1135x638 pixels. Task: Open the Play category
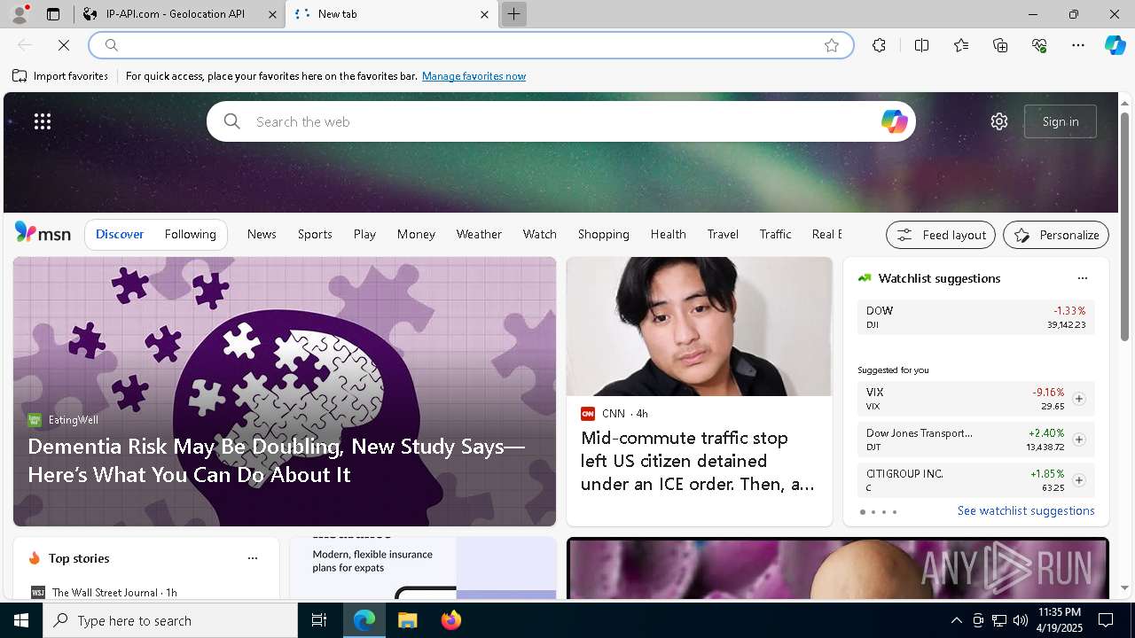tap(364, 234)
